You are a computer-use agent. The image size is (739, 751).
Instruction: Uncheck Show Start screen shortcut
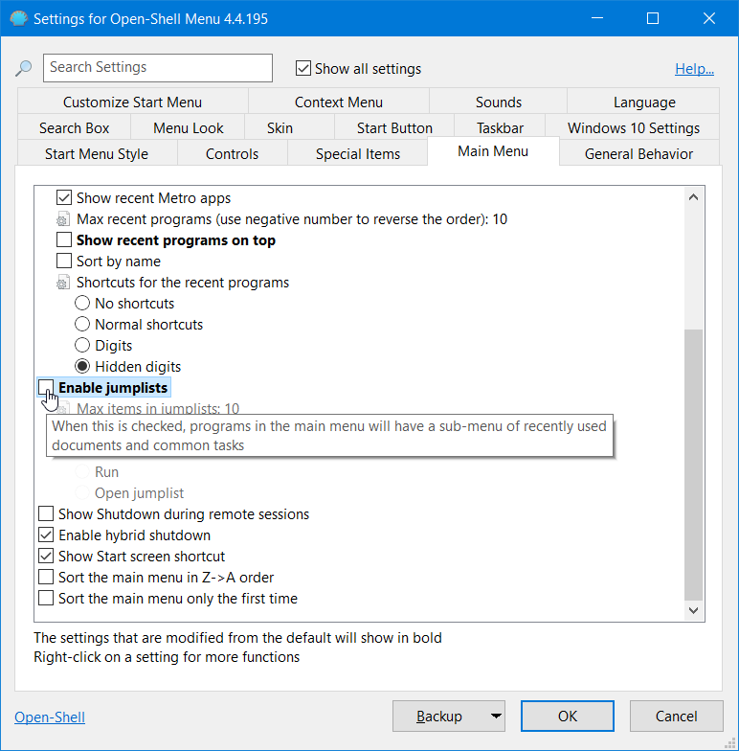click(46, 556)
